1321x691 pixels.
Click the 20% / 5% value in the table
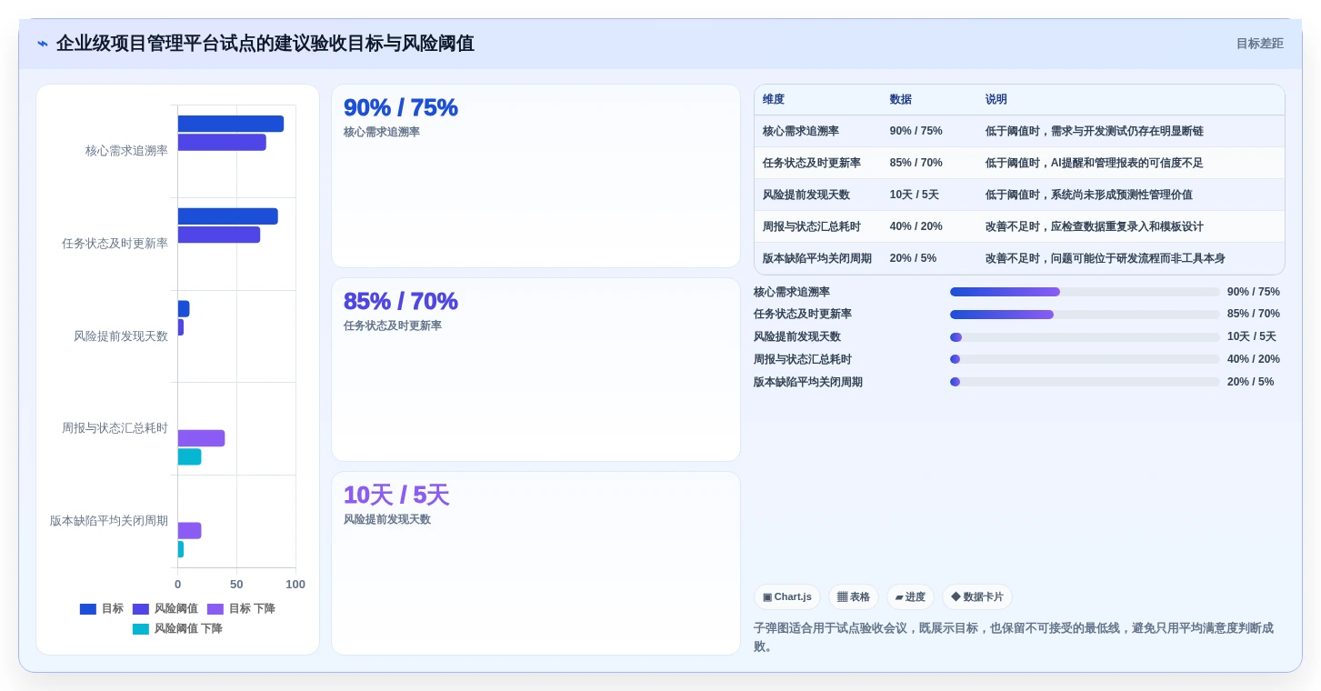[914, 258]
